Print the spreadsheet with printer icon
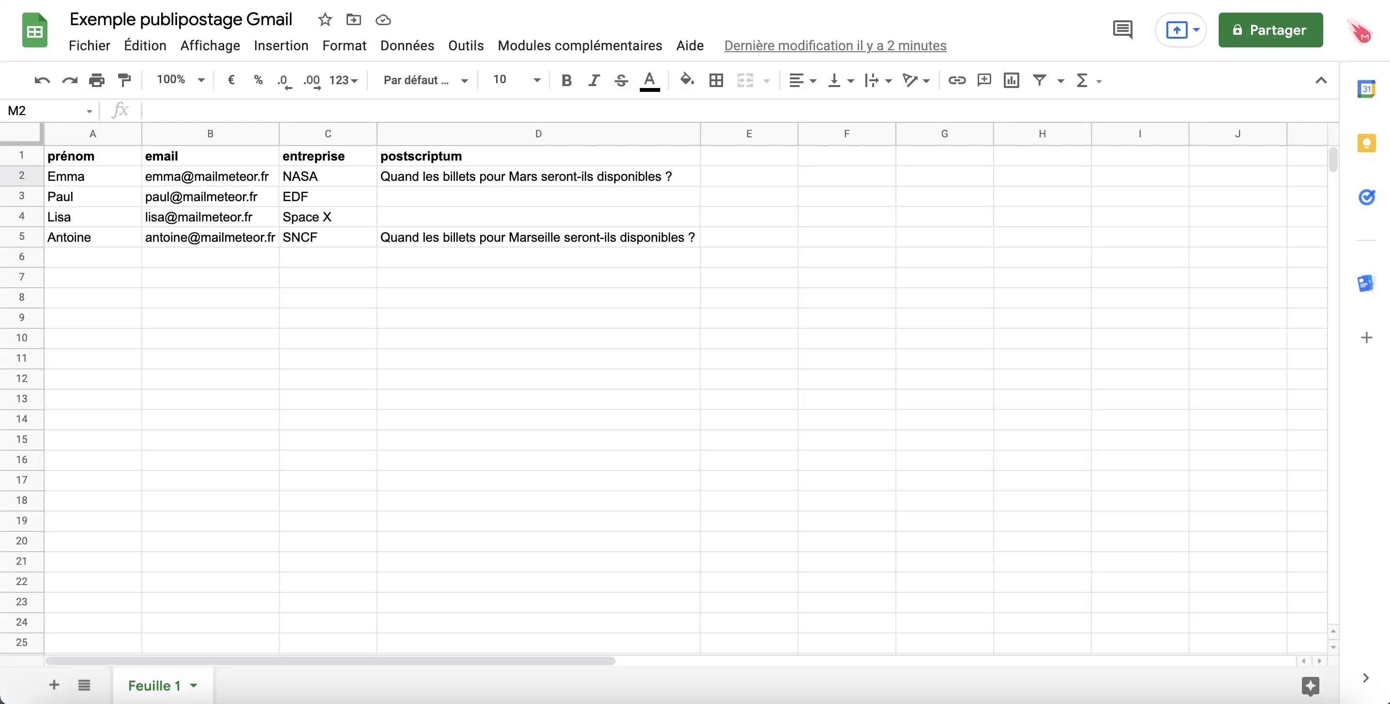Image resolution: width=1390 pixels, height=704 pixels. pyautogui.click(x=97, y=80)
